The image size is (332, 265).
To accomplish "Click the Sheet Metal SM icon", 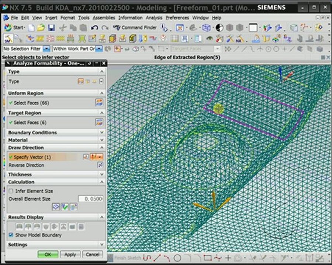I will coord(8,39).
